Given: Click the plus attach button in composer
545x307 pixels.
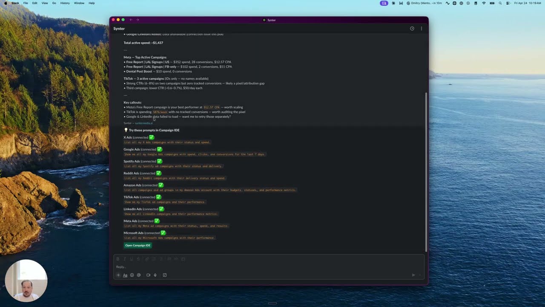Looking at the screenshot, I should coord(118,275).
